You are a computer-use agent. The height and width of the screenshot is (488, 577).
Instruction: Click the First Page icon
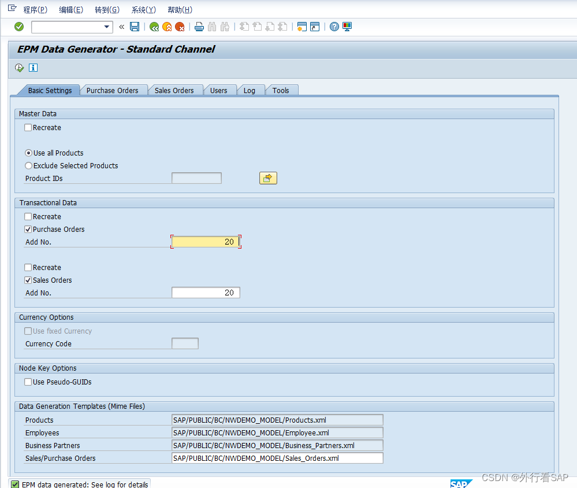(244, 27)
